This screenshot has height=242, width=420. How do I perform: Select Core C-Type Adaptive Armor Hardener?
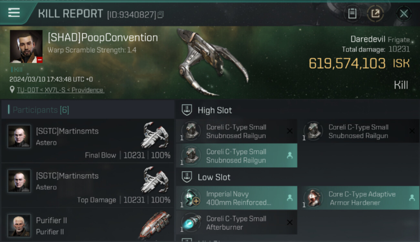359,198
